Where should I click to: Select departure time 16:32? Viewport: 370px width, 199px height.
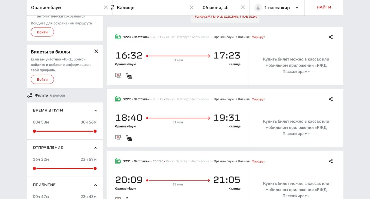tap(129, 56)
